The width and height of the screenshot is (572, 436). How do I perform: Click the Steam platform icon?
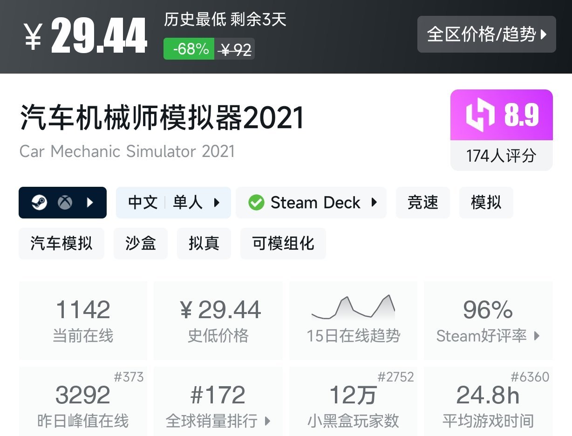pyautogui.click(x=40, y=203)
